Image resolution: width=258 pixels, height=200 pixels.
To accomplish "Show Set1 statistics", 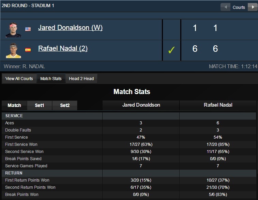I will 40,106.
